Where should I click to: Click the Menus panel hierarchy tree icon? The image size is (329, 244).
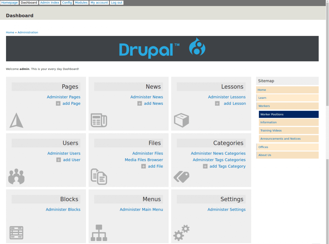pos(99,233)
